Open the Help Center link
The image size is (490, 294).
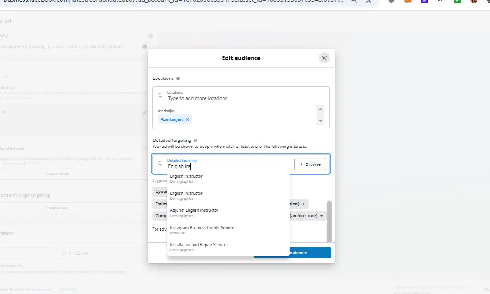67,289
